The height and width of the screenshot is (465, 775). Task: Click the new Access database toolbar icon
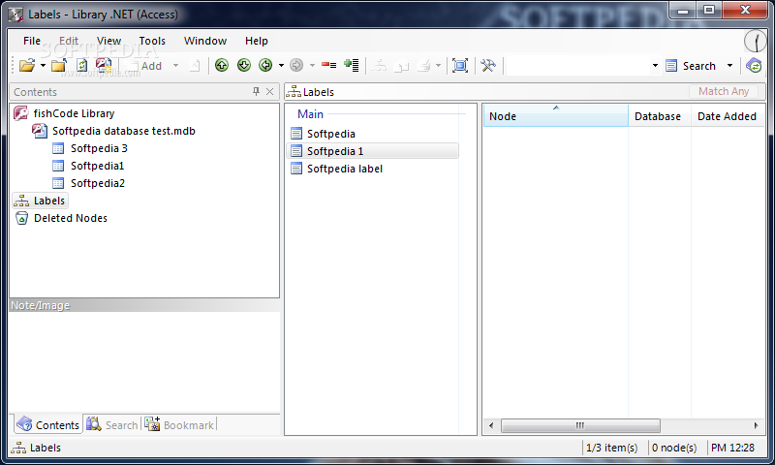coord(104,65)
